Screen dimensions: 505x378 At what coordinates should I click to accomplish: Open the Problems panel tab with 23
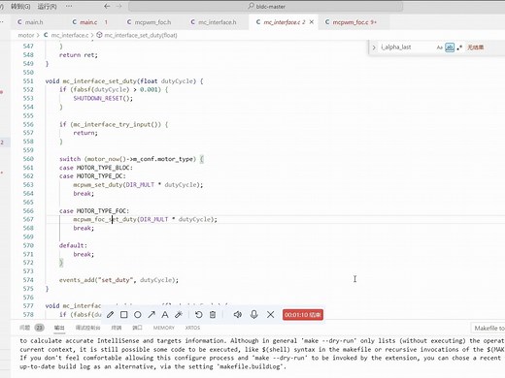31,328
